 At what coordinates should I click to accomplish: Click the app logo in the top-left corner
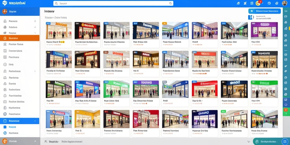[5, 3]
